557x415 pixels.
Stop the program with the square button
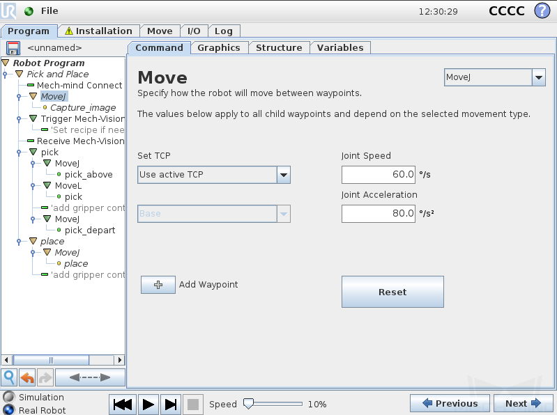pyautogui.click(x=193, y=405)
